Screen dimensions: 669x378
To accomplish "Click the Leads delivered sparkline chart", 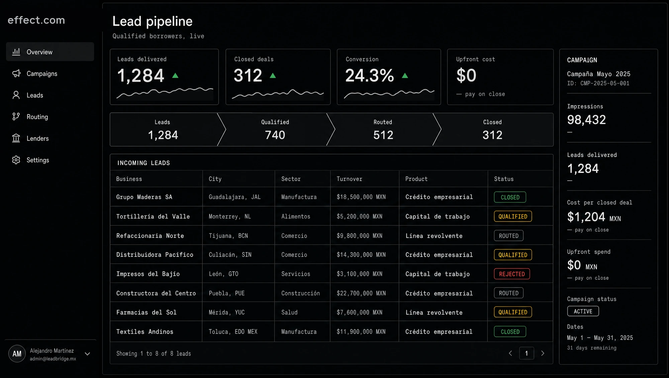I will point(165,93).
